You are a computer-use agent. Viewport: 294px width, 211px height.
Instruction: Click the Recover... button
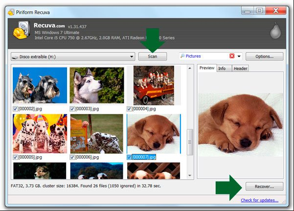click(264, 187)
